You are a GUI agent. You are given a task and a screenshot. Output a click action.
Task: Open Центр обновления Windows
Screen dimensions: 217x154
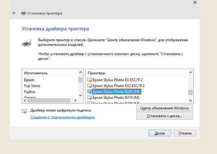165,108
